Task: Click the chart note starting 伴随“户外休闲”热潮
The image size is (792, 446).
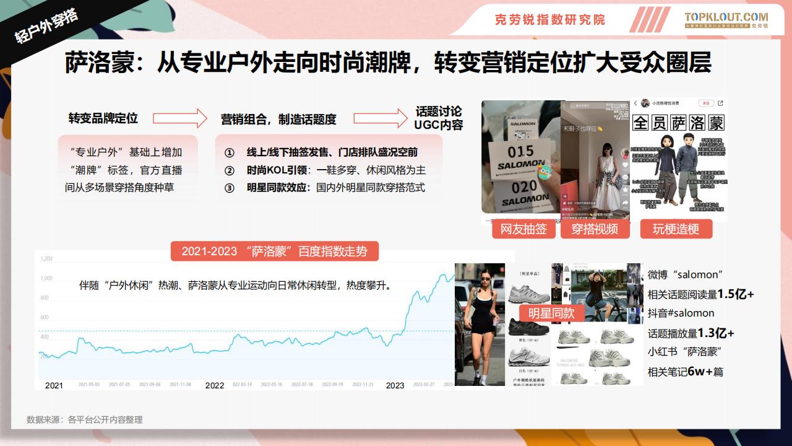Action: click(x=236, y=286)
